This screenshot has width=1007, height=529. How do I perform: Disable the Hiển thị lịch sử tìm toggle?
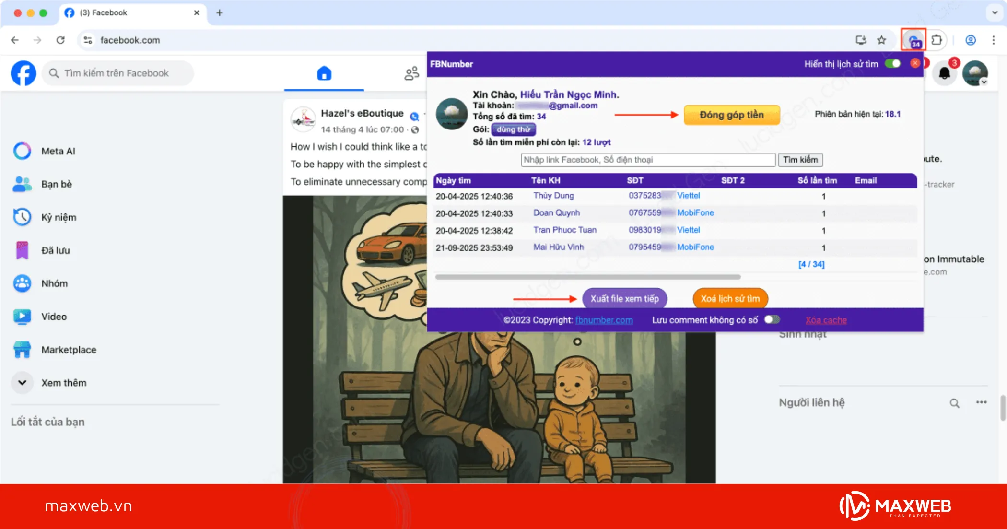pyautogui.click(x=893, y=63)
